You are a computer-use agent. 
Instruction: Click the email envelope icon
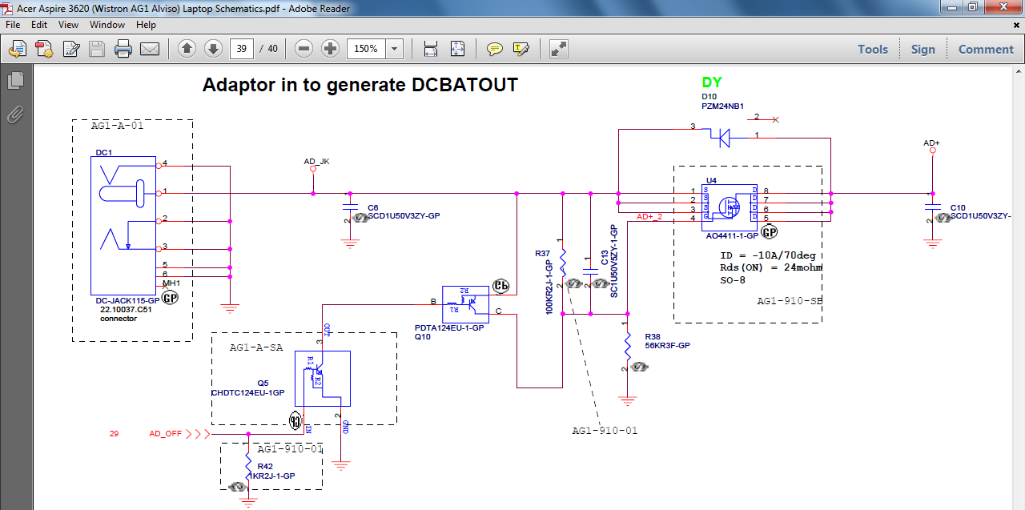pos(150,49)
